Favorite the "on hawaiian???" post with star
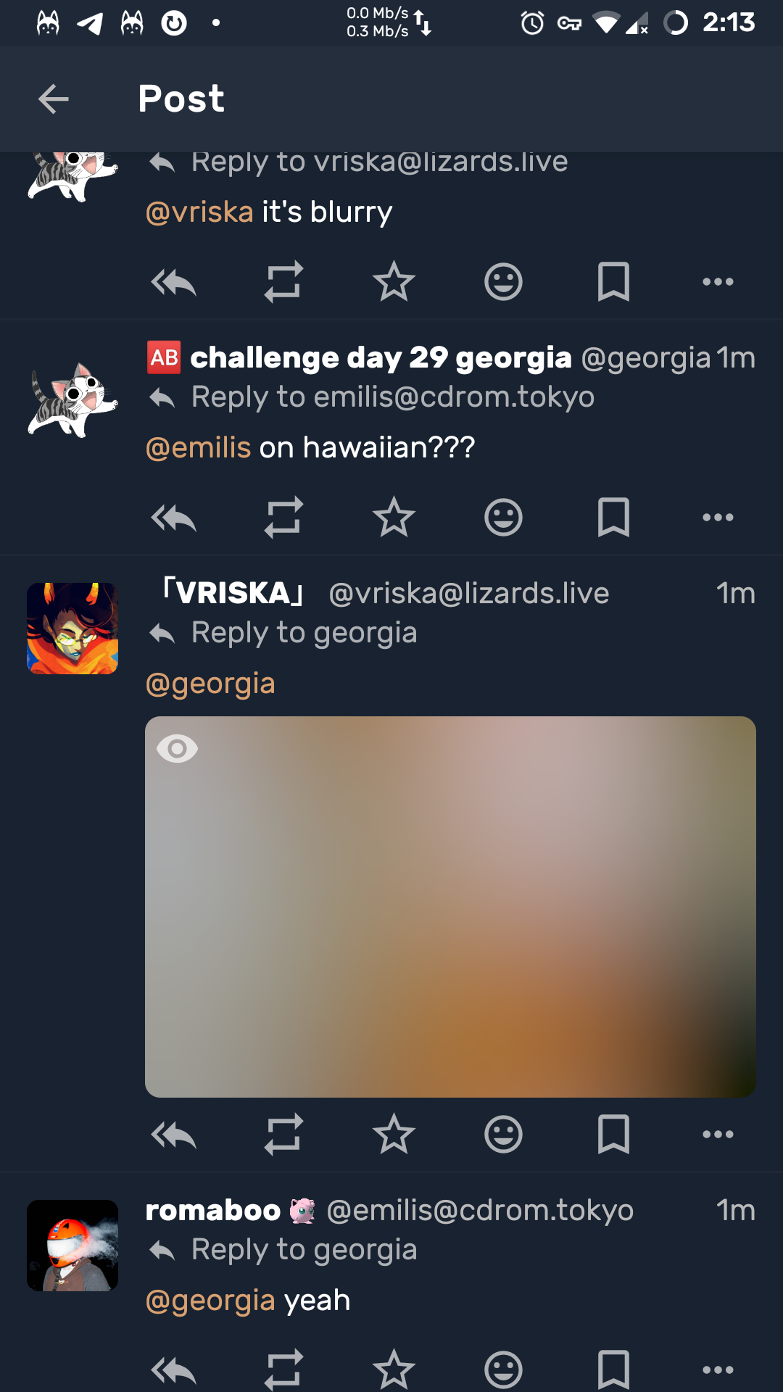The height and width of the screenshot is (1392, 783). [394, 518]
